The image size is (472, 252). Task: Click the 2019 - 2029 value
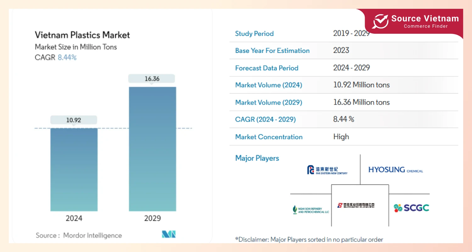pos(351,33)
